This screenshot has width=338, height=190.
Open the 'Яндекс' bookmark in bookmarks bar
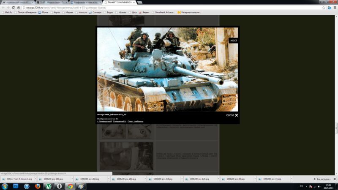(x=144, y=12)
